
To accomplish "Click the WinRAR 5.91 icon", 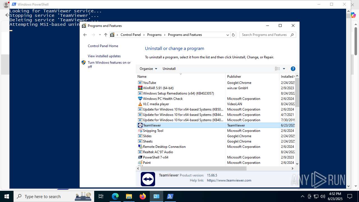I will [x=140, y=88].
